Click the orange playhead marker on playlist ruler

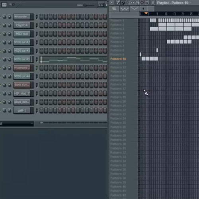pos(146,13)
